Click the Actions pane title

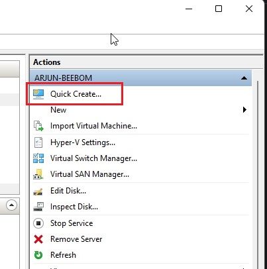tap(47, 62)
